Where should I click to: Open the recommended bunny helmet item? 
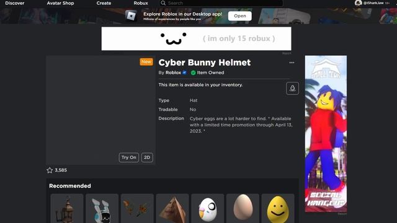[x=102, y=209]
